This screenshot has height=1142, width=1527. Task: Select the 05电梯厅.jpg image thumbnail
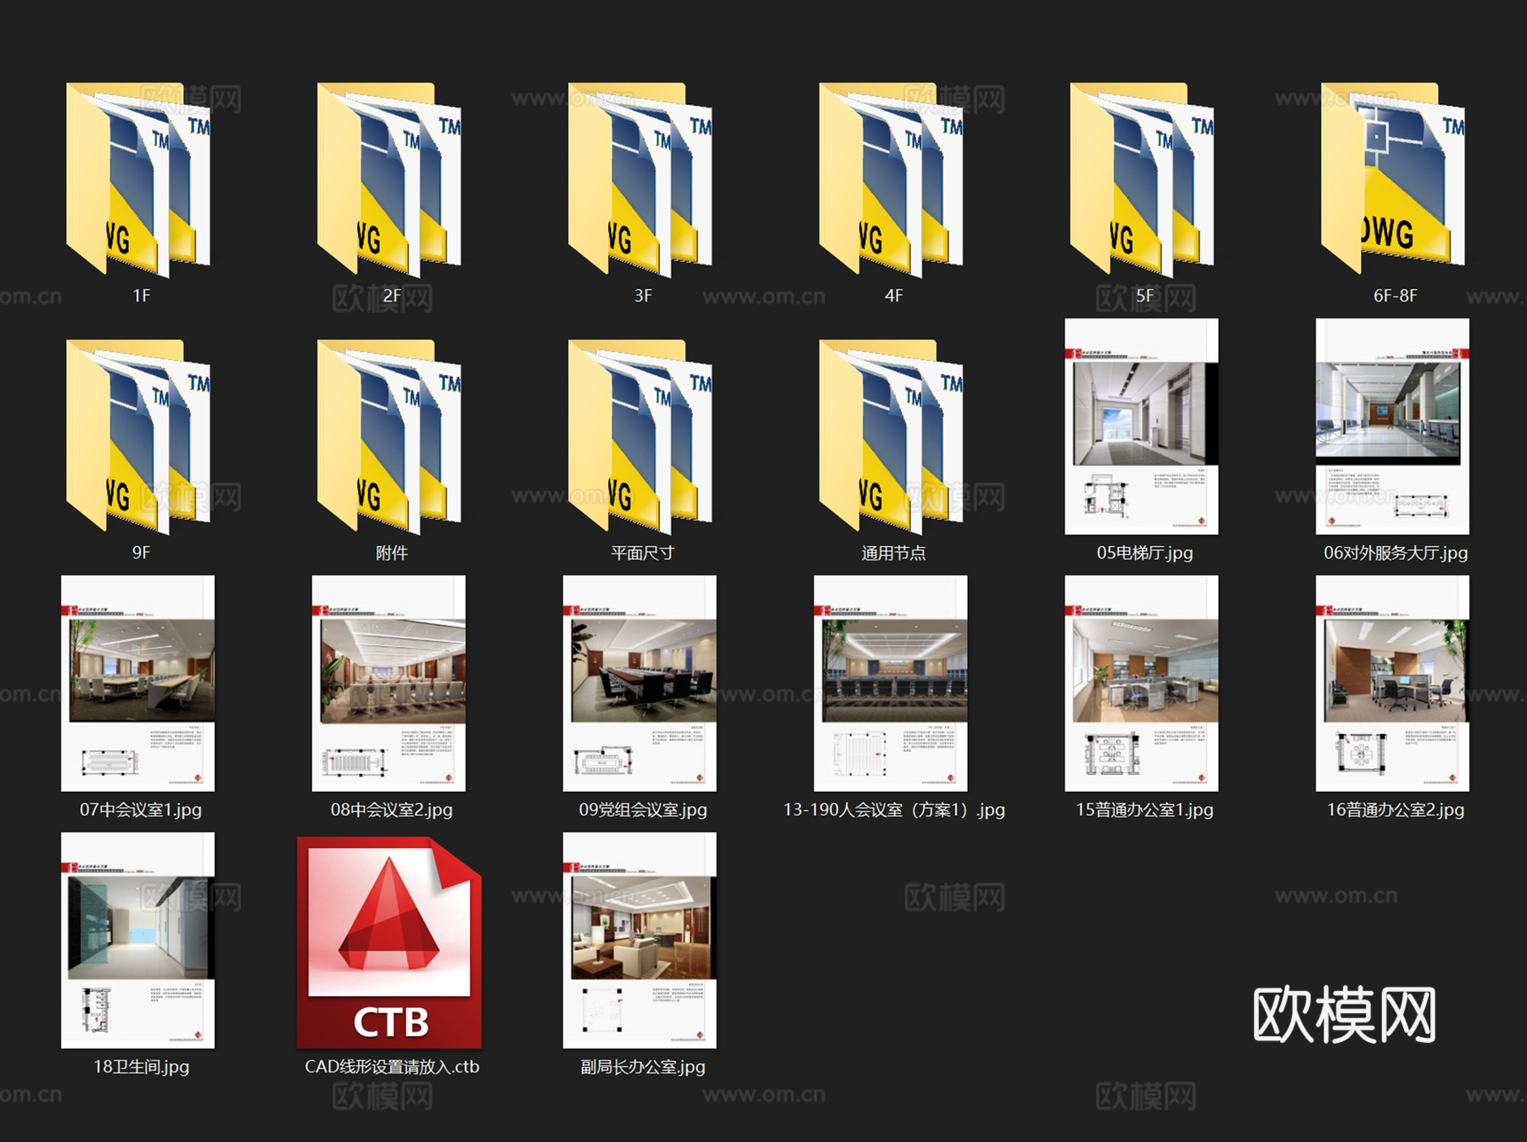coord(1142,426)
